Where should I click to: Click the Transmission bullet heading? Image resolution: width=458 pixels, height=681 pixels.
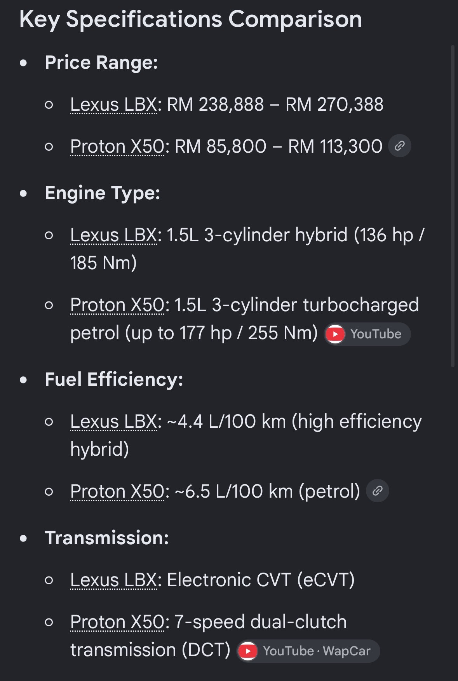pyautogui.click(x=107, y=538)
